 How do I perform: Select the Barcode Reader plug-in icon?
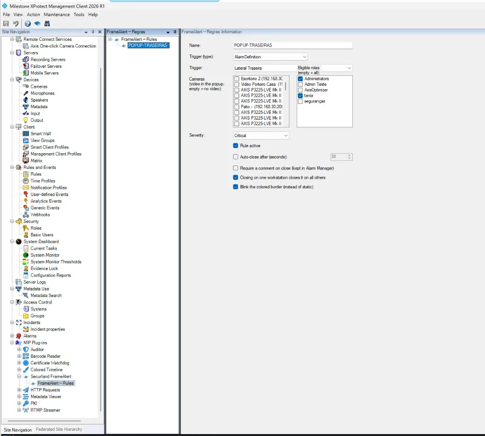pyautogui.click(x=26, y=356)
